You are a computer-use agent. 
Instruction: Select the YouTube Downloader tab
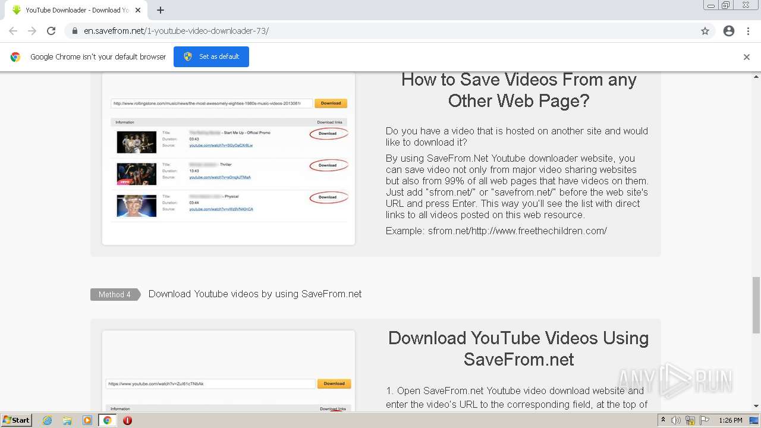[x=75, y=10]
